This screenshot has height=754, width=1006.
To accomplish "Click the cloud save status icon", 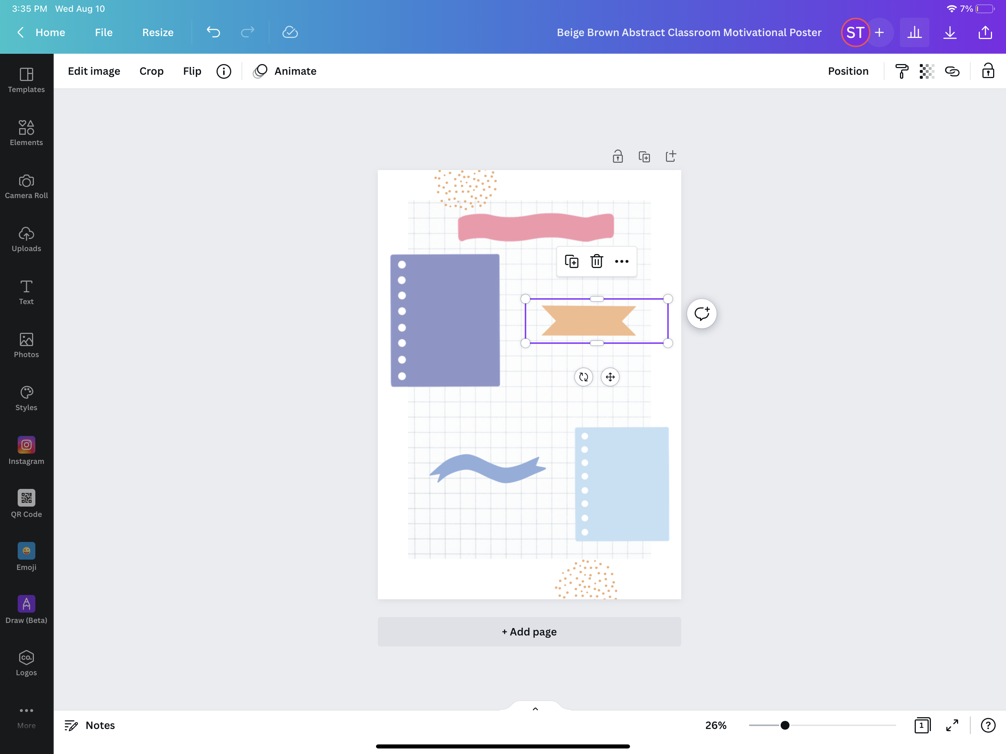I will (x=290, y=32).
